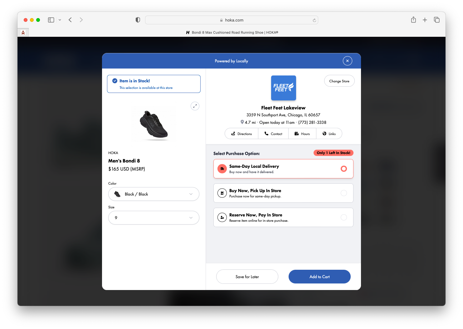Screen dimensions: 463x329
Task: Click the $165 USD (MSRP) price
Action: 127,169
